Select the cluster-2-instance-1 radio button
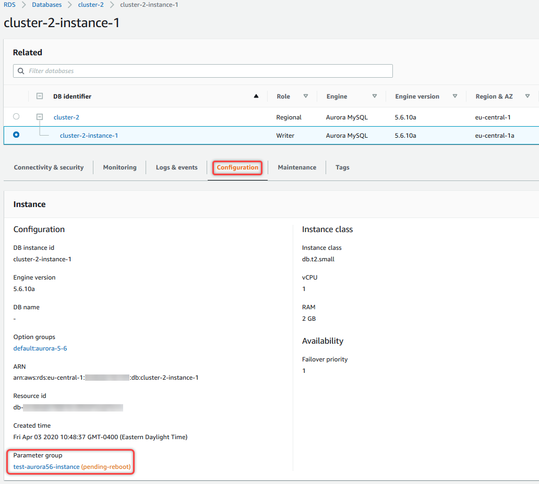 (x=16, y=135)
